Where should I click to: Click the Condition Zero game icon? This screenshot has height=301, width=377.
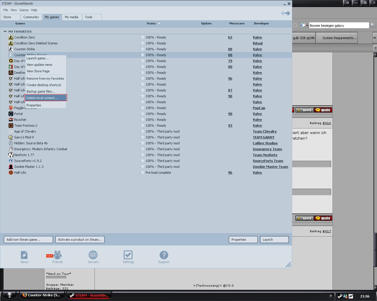[x=11, y=37]
